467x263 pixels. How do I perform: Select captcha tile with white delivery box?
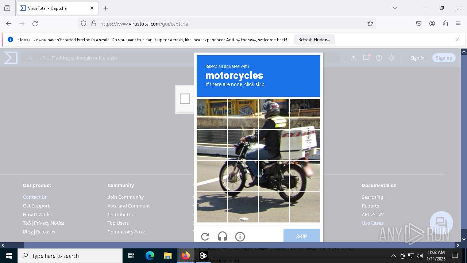[305, 145]
